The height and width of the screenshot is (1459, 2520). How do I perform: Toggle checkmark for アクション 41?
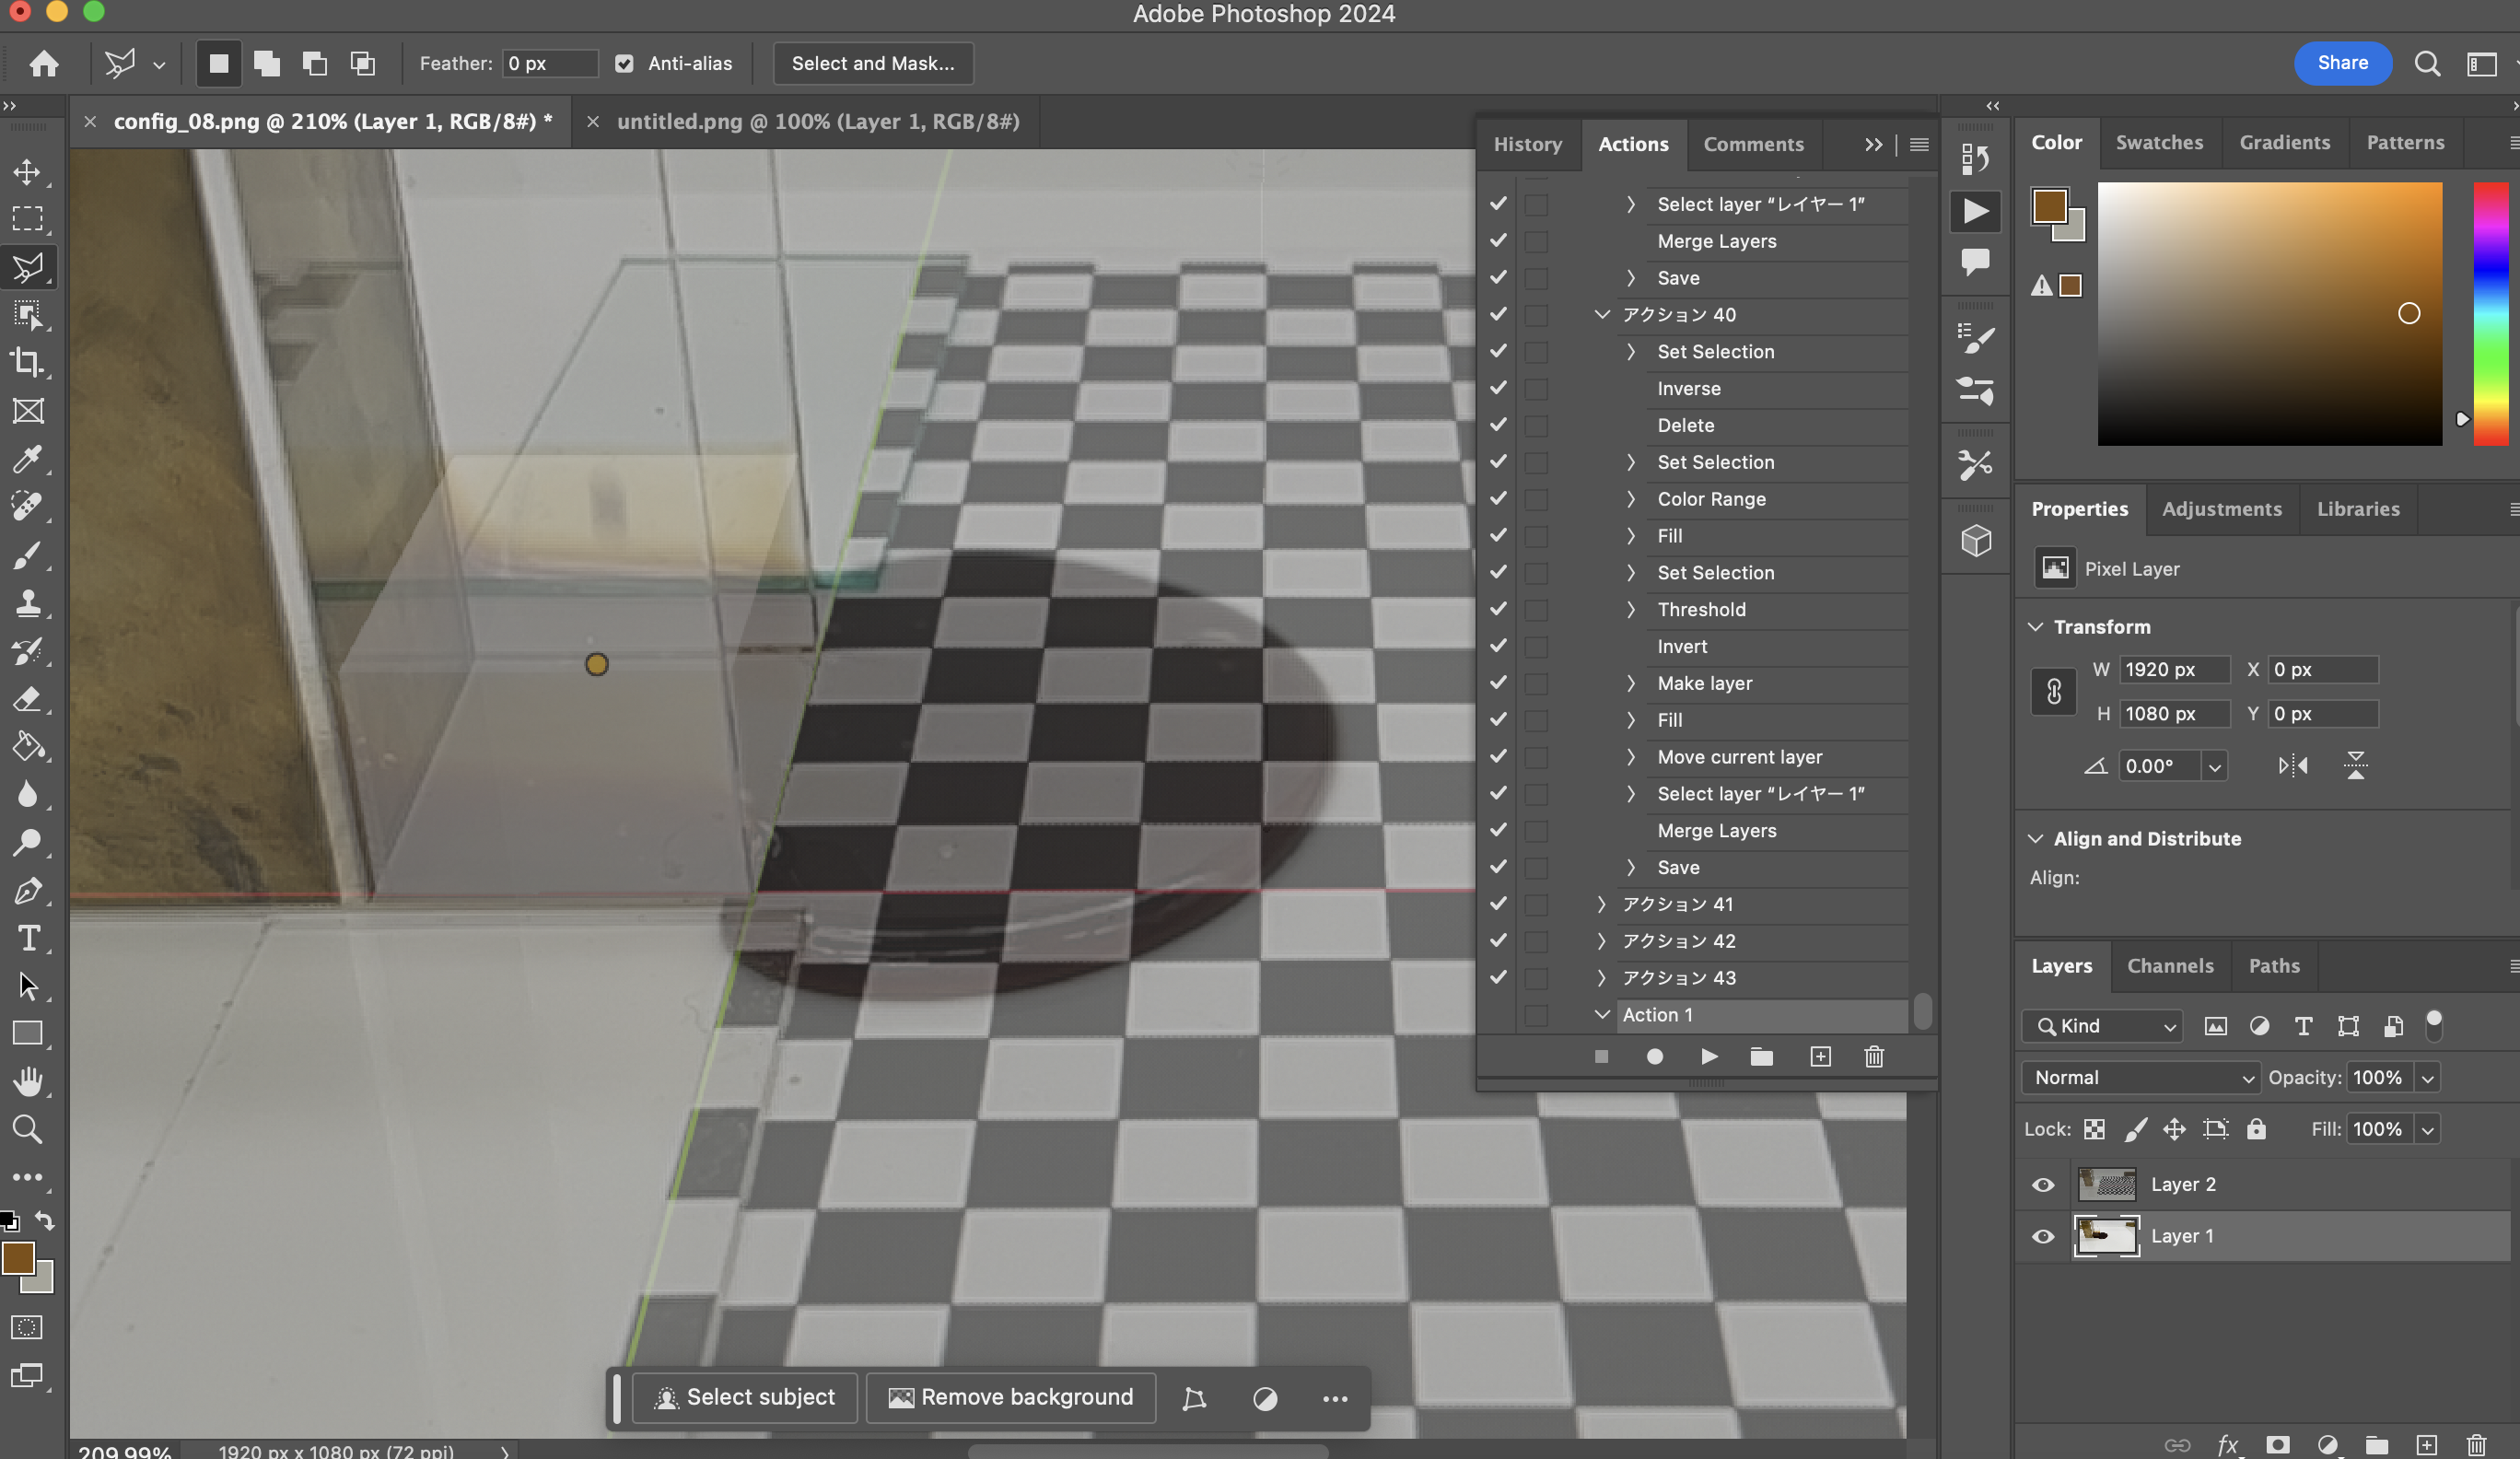[x=1498, y=904]
